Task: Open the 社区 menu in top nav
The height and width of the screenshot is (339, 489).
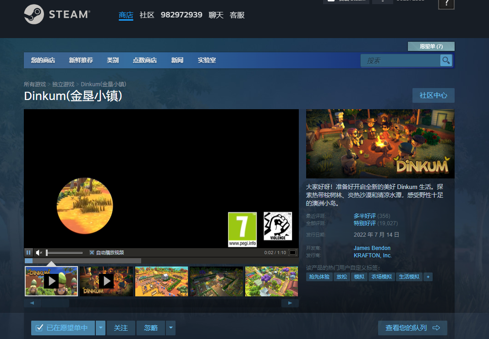Action: [x=147, y=15]
